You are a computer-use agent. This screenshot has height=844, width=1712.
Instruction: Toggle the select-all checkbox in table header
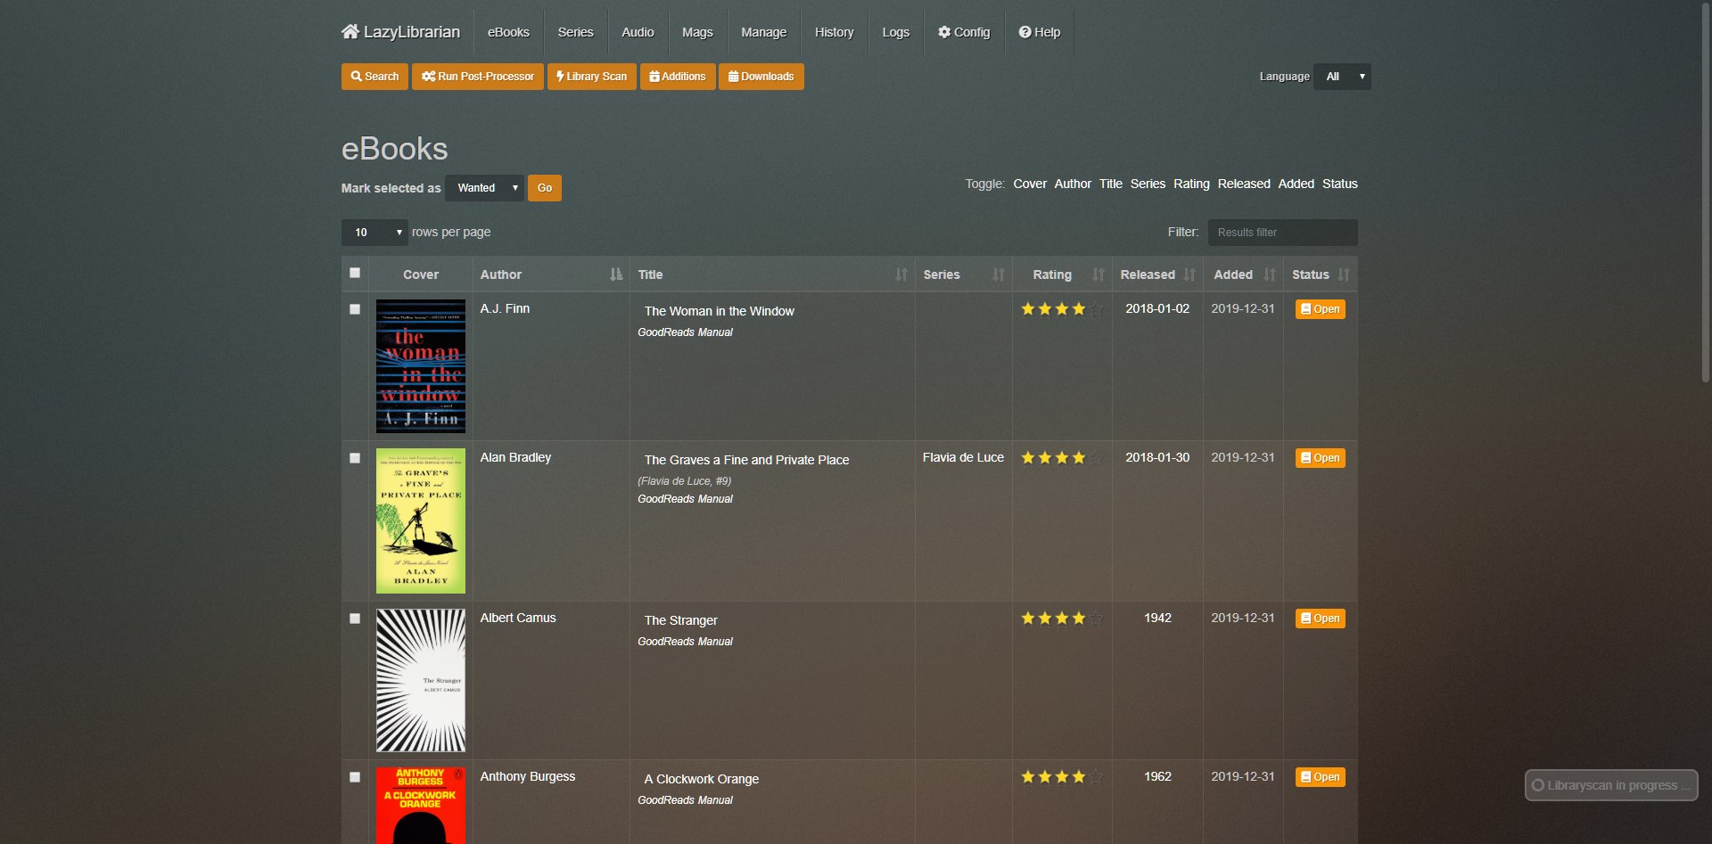[355, 273]
